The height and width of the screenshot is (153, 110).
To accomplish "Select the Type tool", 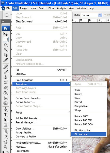I will tap(6, 115).
